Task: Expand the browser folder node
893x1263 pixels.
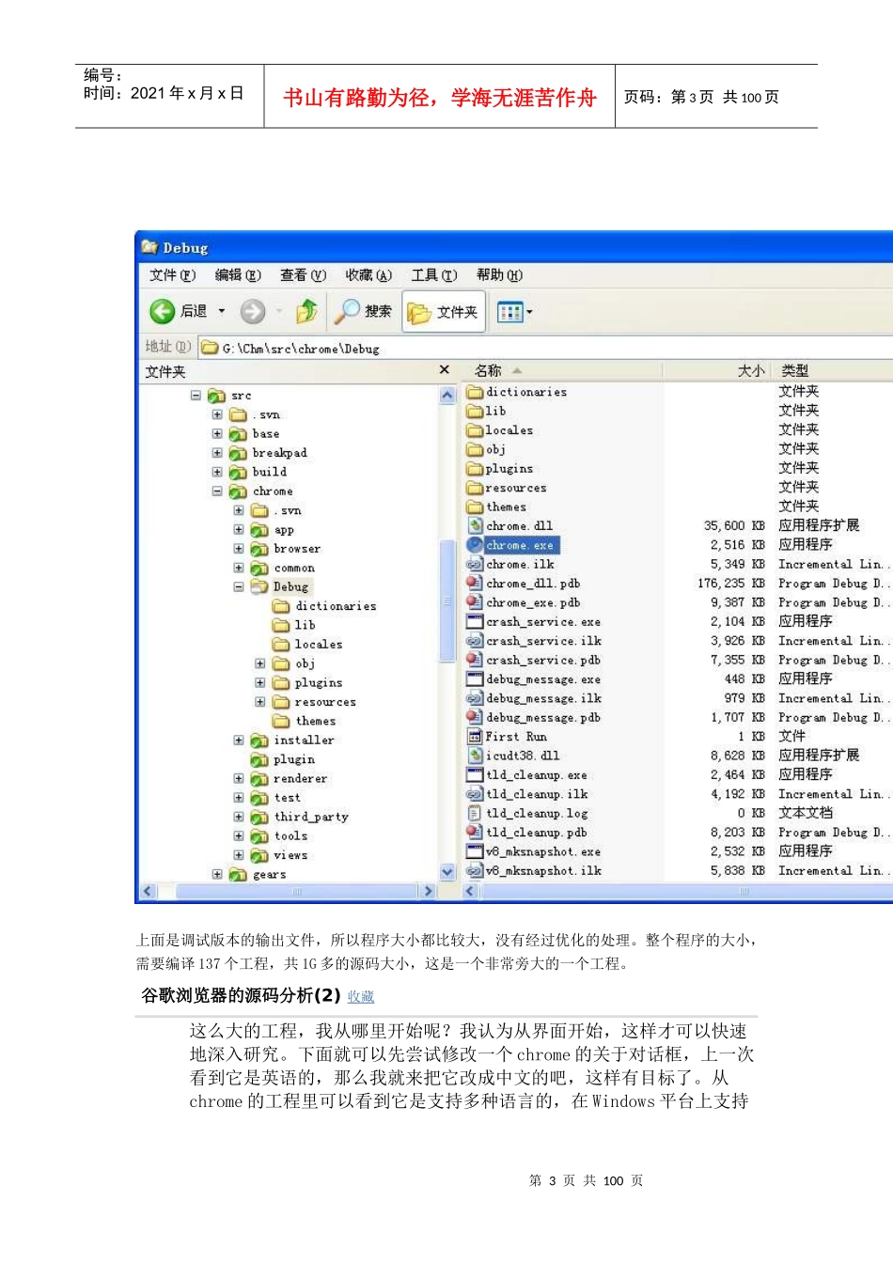Action: (x=239, y=549)
